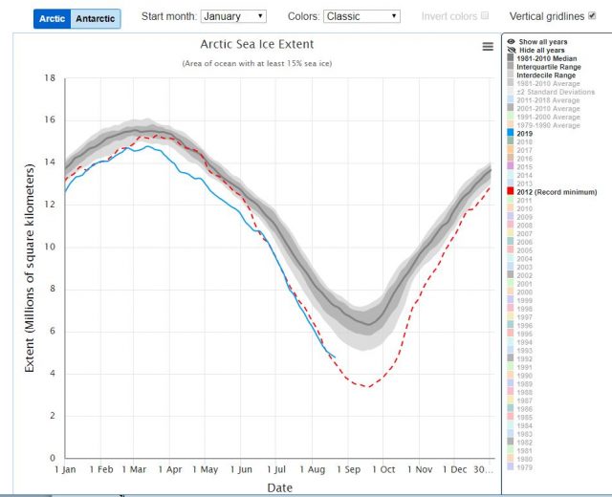612x497 pixels.
Task: Click the Interdecile Range legend marker
Action: tap(511, 75)
